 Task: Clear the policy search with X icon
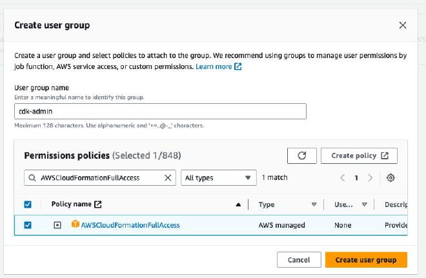click(168, 178)
